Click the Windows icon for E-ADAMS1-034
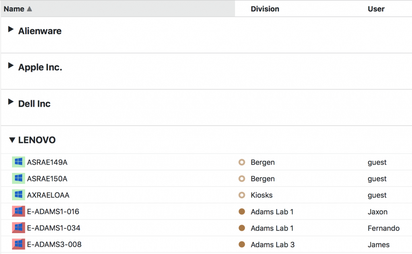The width and height of the screenshot is (412, 254). tap(19, 228)
